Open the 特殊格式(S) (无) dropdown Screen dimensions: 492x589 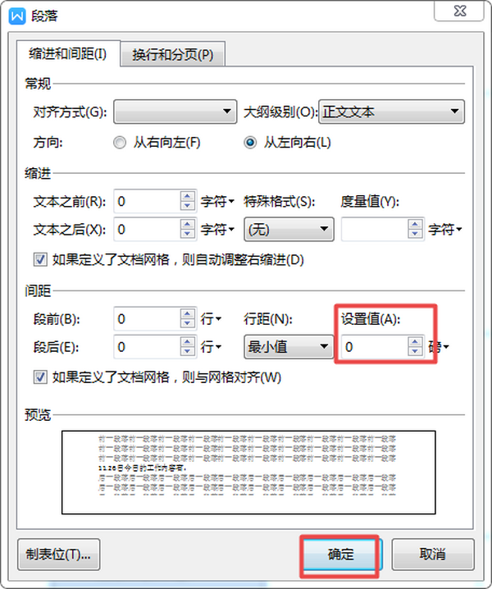click(x=289, y=229)
